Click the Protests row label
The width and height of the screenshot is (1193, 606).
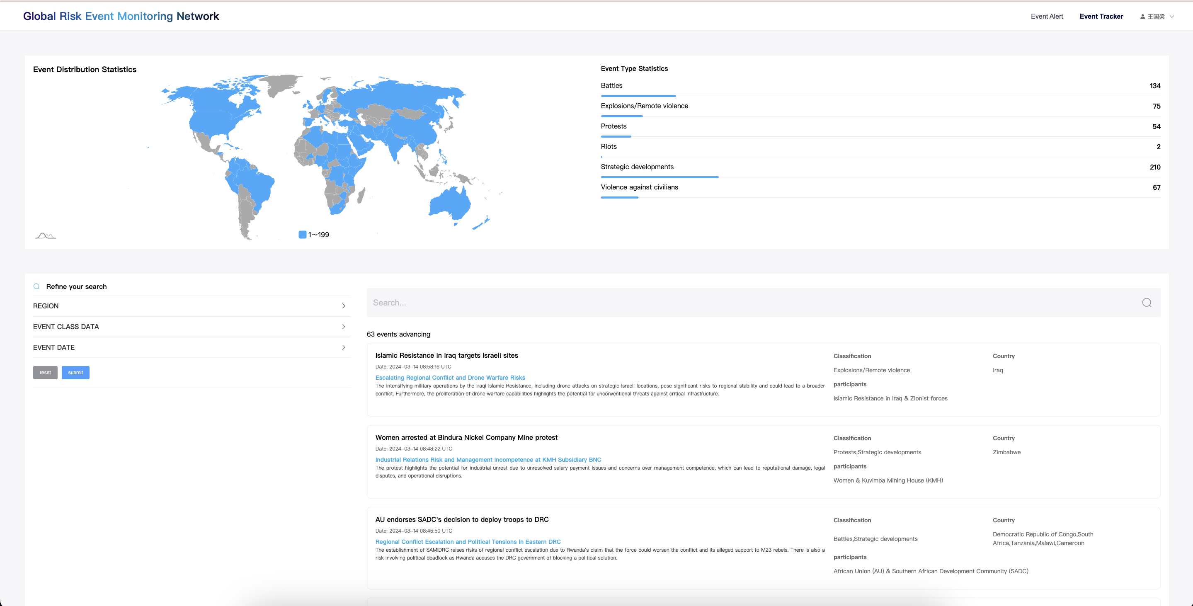pos(613,126)
